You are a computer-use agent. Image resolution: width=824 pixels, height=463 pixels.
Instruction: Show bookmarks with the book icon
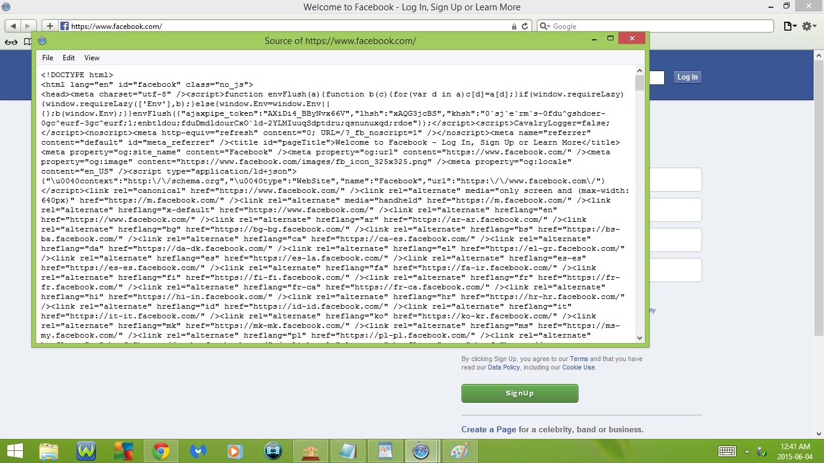[27, 42]
